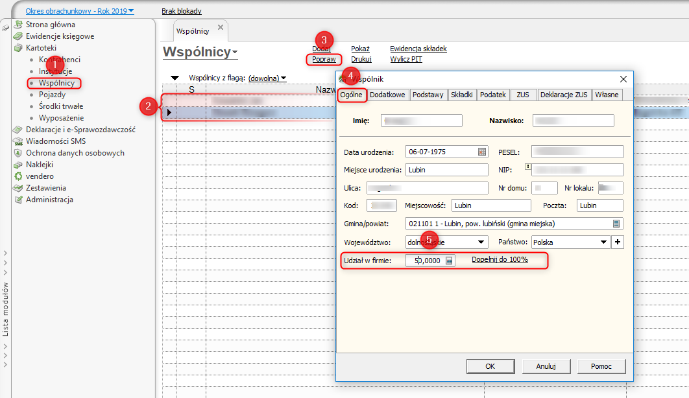Viewport: 689px width, 398px height.
Task: Click plus button next to Państwo
Action: point(617,242)
